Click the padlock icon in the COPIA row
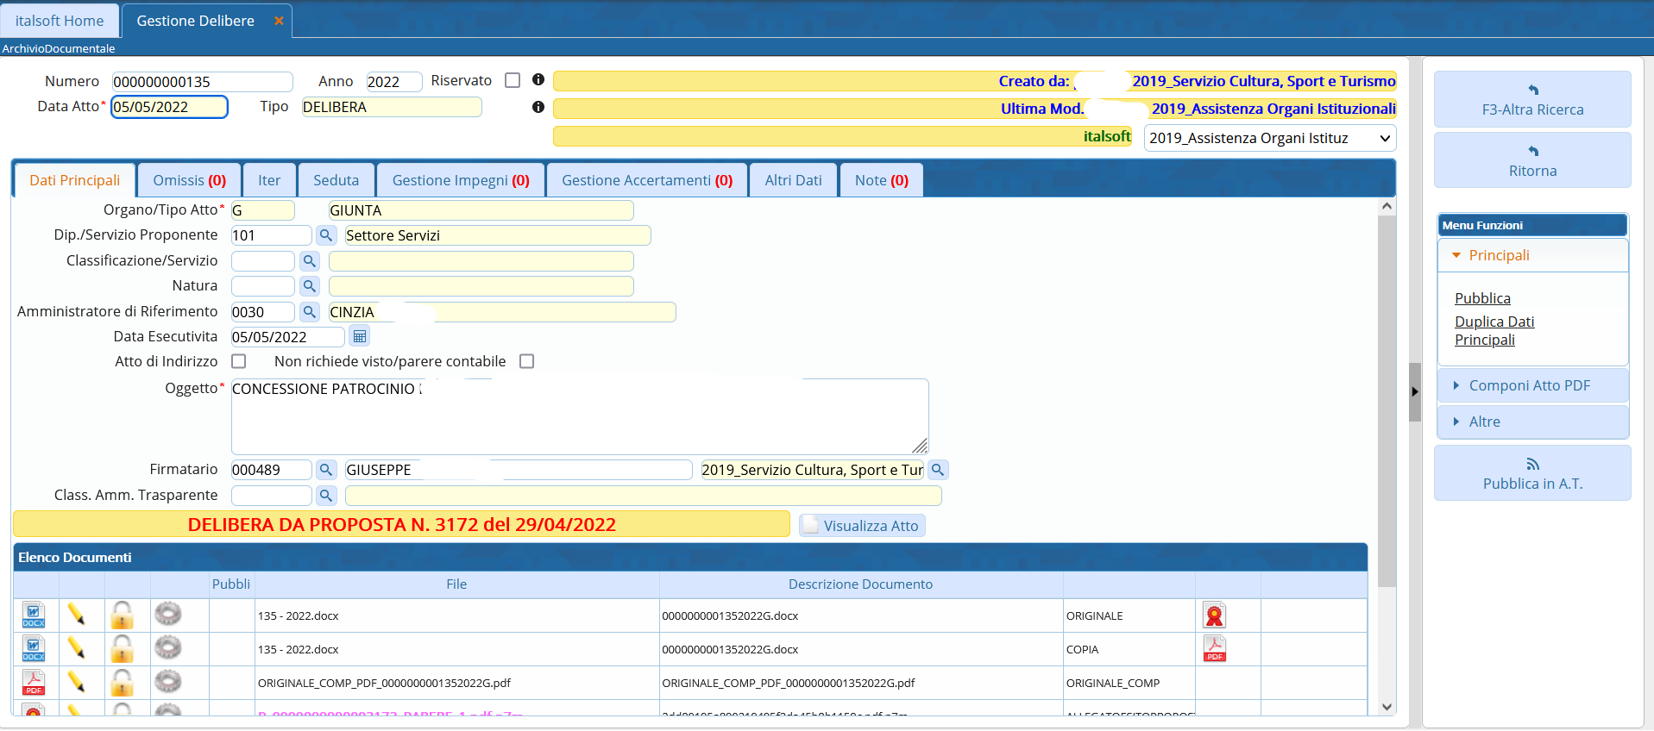The image size is (1654, 731). pyautogui.click(x=122, y=649)
